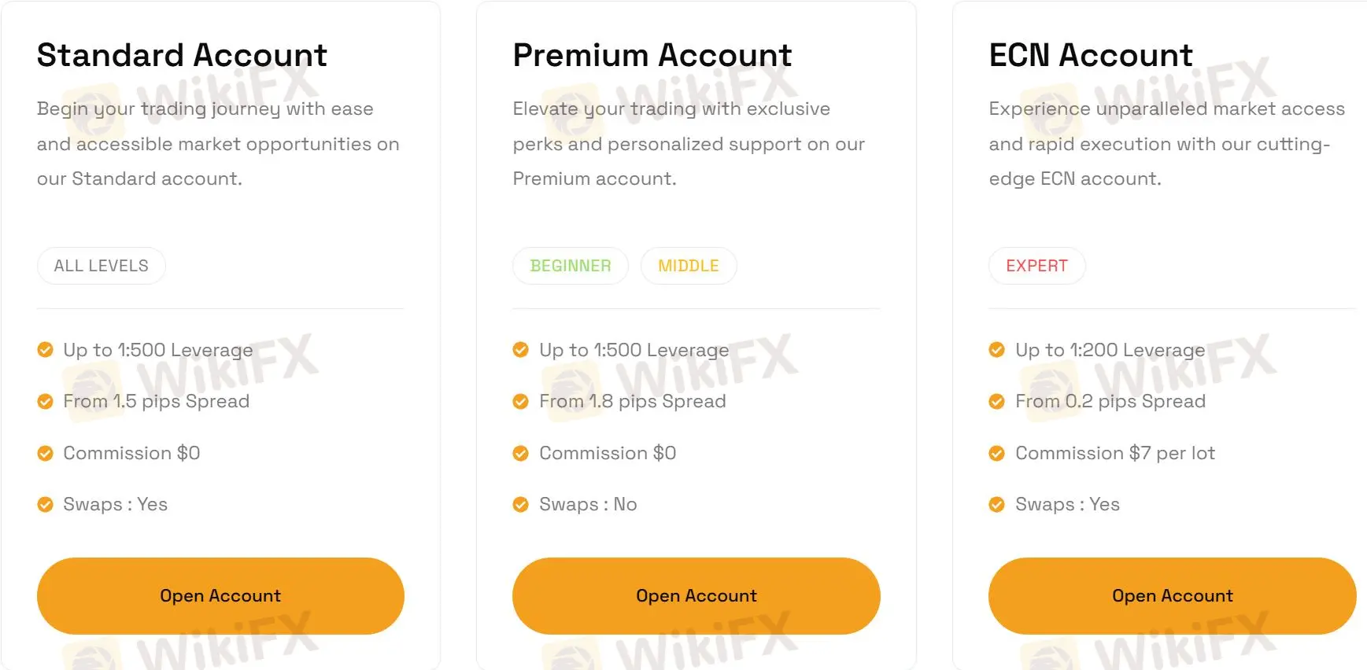Open Account under the Standard Account card

(220, 596)
